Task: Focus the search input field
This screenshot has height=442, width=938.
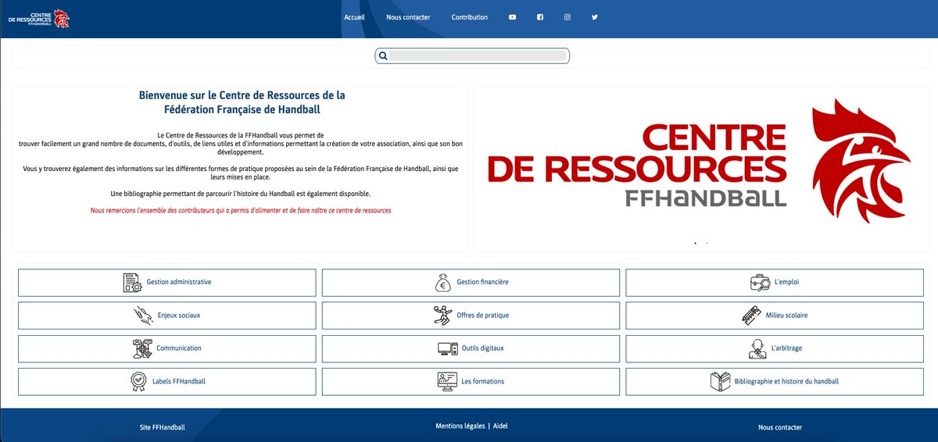Action: (x=478, y=56)
